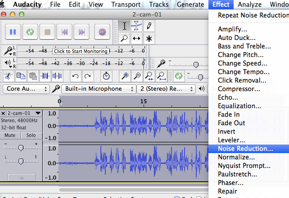Skip to start of the track
This screenshot has width=289, height=198.
64,32
